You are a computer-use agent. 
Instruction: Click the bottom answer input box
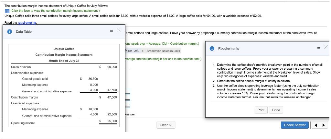(127, 105)
